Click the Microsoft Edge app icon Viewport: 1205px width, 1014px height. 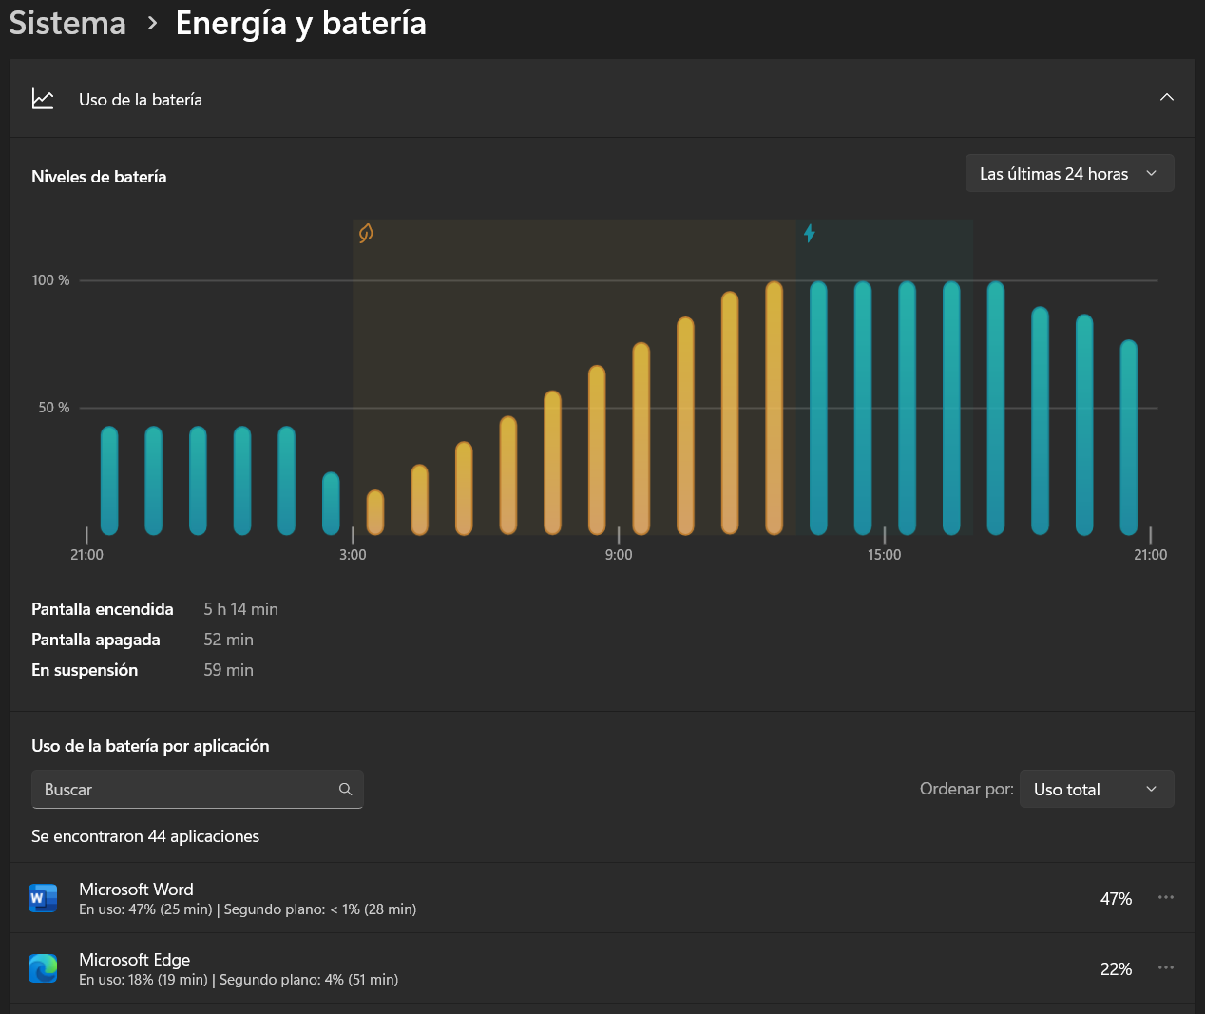(x=43, y=967)
